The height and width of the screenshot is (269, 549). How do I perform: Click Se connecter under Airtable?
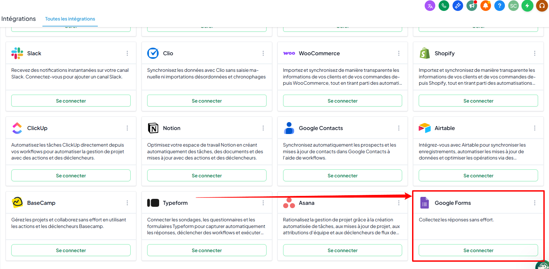click(x=478, y=175)
